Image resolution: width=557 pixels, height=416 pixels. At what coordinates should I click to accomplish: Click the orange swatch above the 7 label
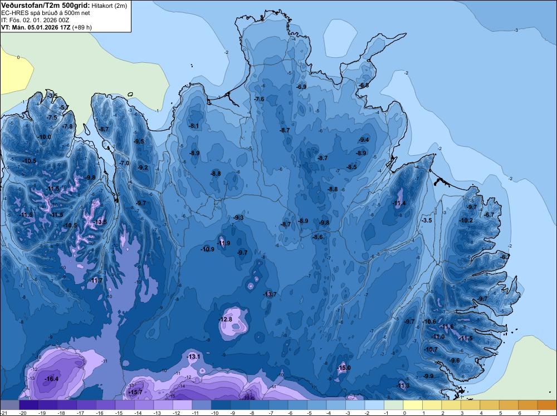[547, 405]
